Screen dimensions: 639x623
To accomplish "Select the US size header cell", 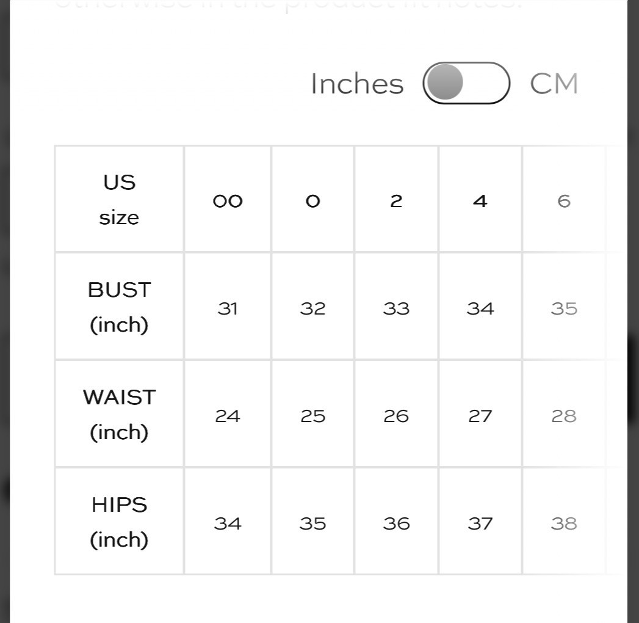I will point(119,199).
